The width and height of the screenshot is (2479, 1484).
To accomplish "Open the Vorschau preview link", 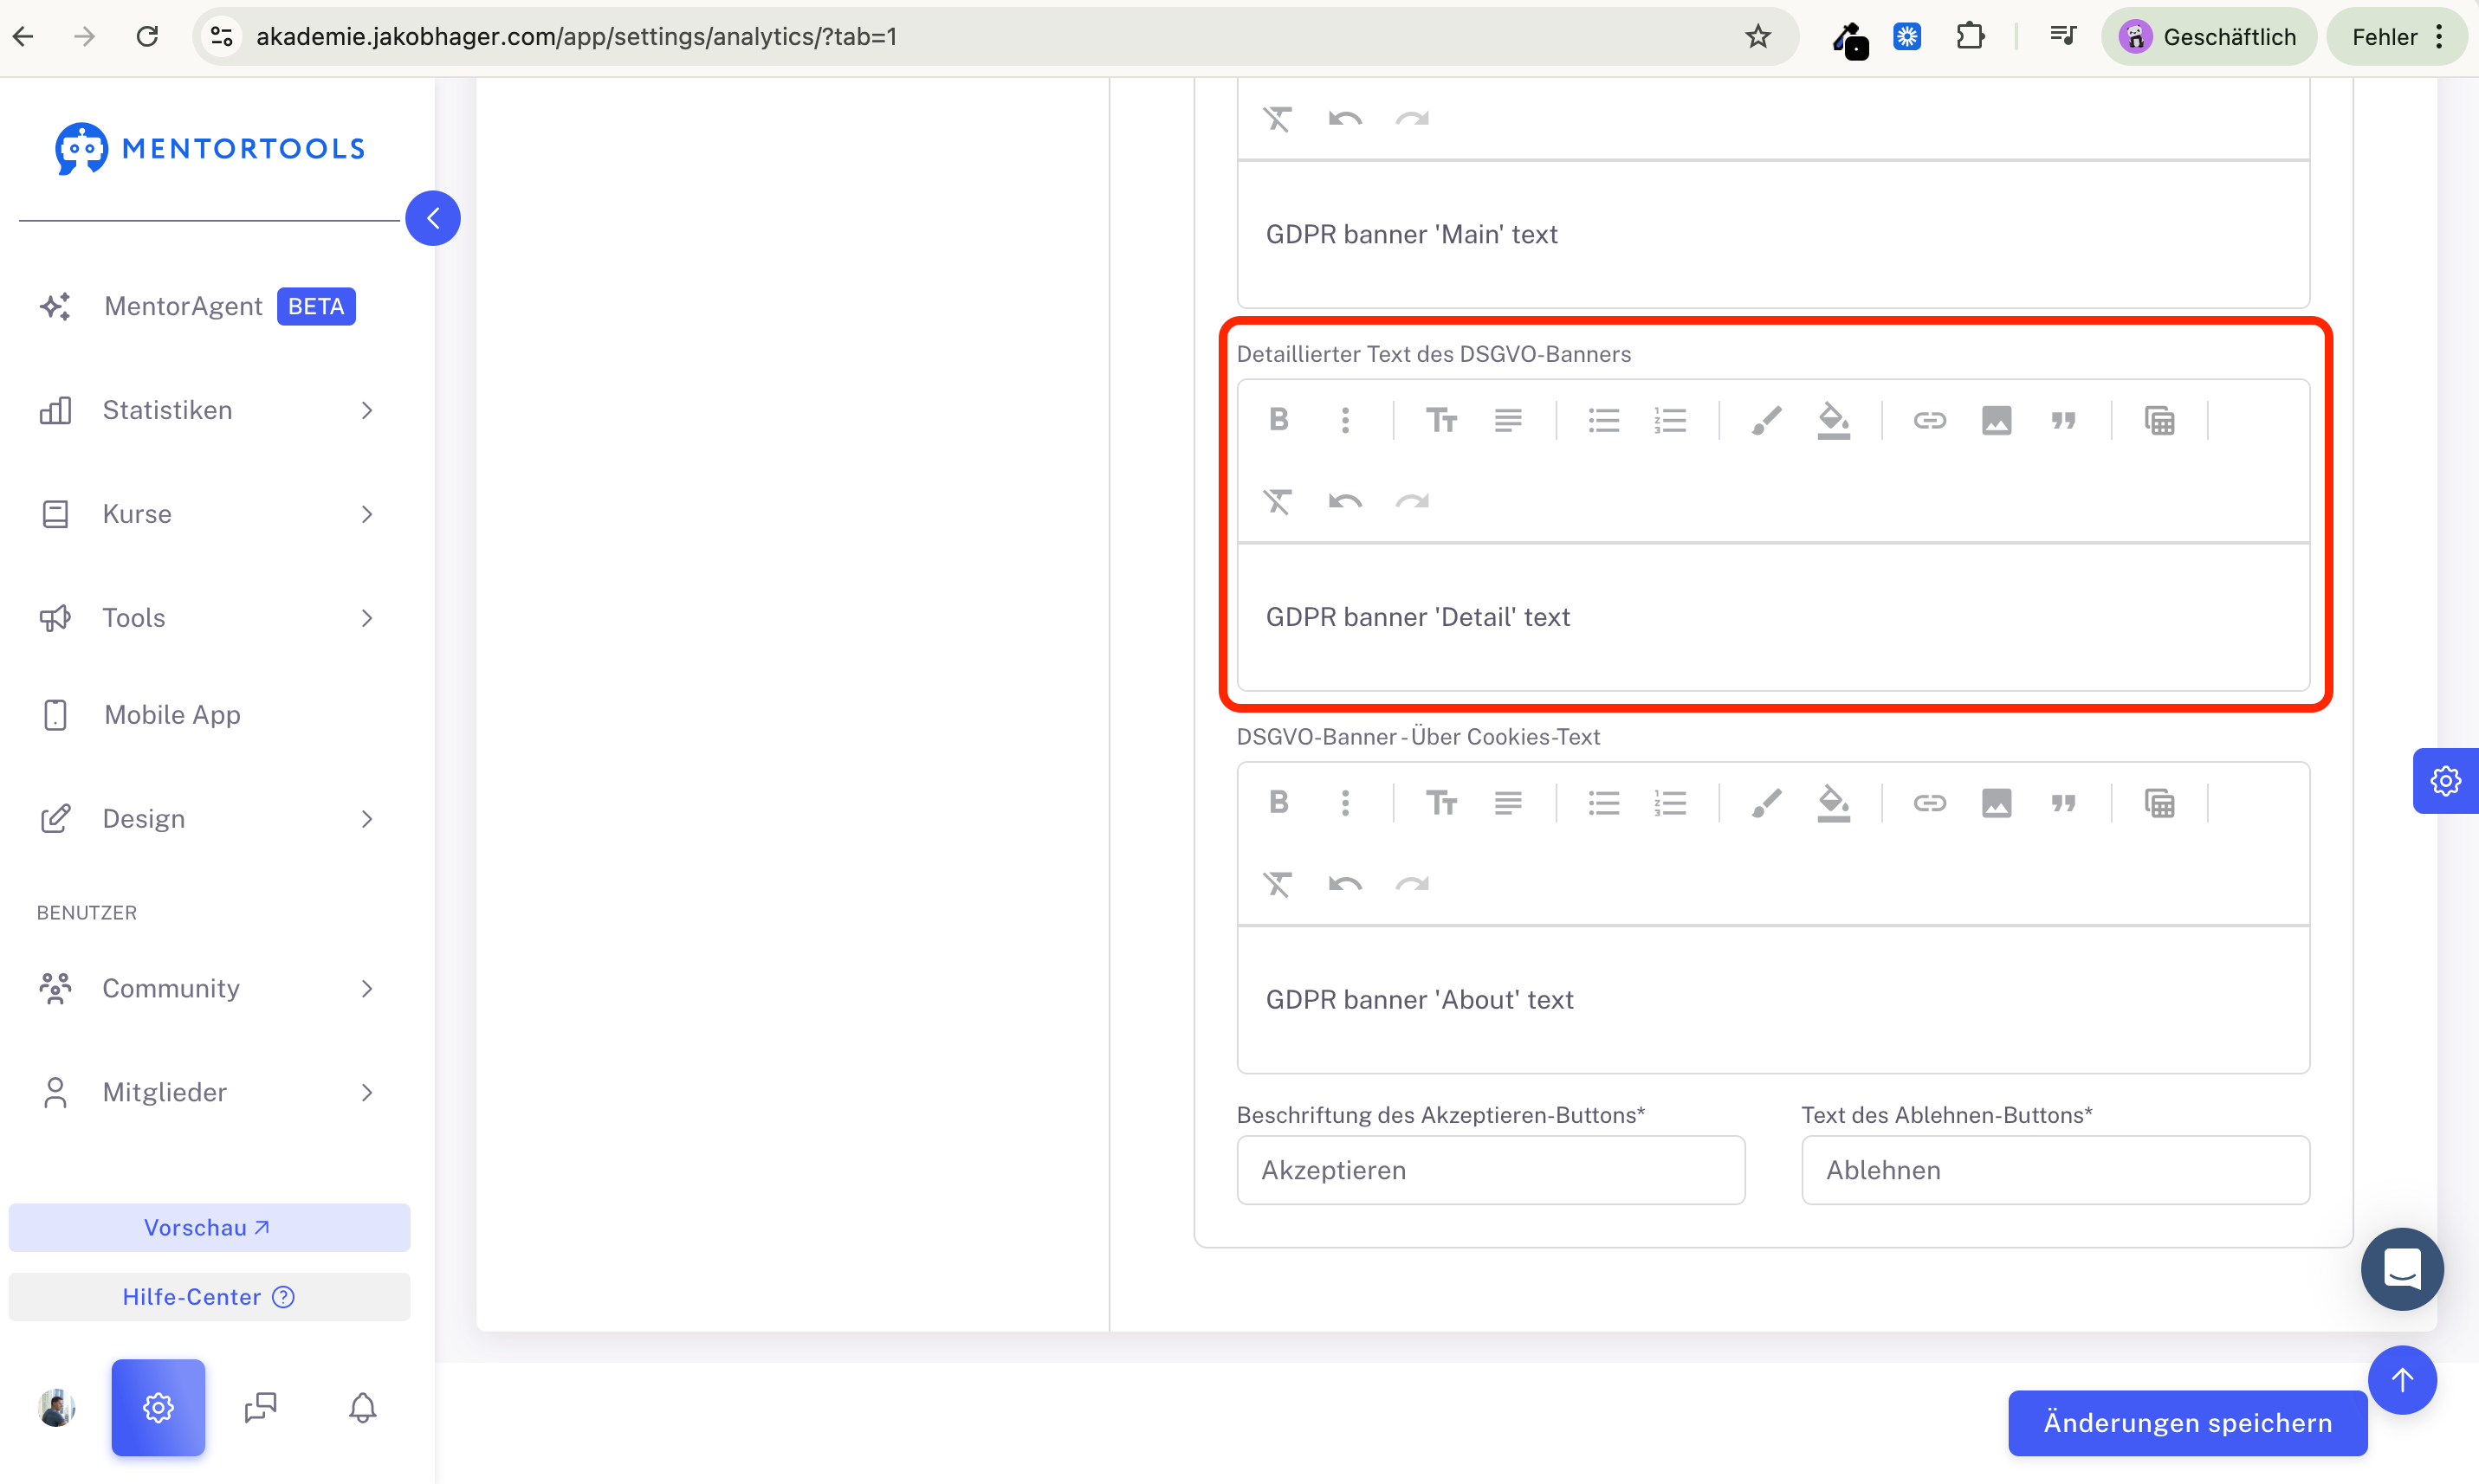I will click(x=209, y=1227).
